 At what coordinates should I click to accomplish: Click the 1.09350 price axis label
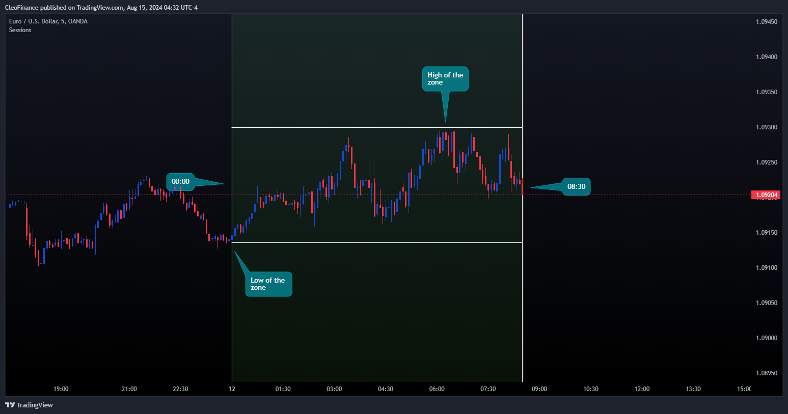pyautogui.click(x=767, y=92)
